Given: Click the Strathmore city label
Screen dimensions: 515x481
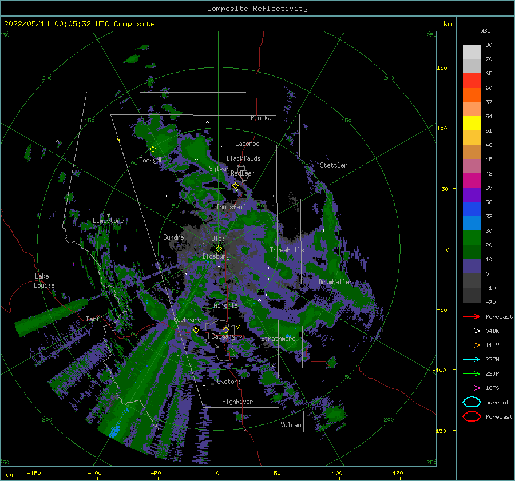Looking at the screenshot, I should [x=279, y=339].
